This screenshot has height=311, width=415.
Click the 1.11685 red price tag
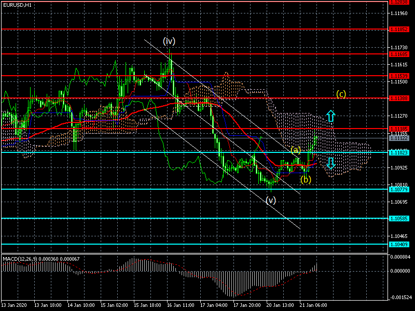point(399,54)
